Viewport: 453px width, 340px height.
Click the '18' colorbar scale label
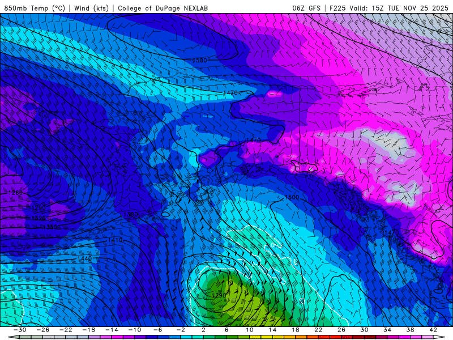pos(296,330)
